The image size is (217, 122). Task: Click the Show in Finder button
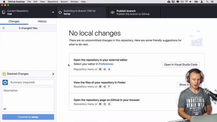coord(184,84)
